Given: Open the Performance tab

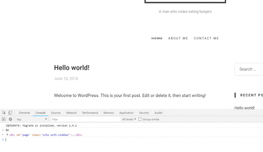Looking at the screenshot, I should click(x=90, y=113).
